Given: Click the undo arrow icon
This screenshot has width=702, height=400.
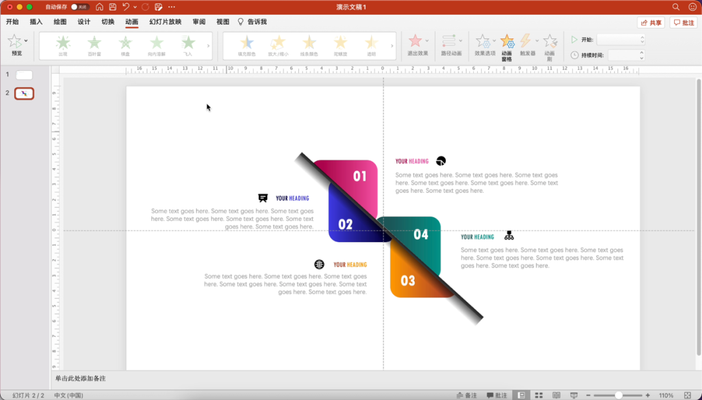Looking at the screenshot, I should (126, 7).
